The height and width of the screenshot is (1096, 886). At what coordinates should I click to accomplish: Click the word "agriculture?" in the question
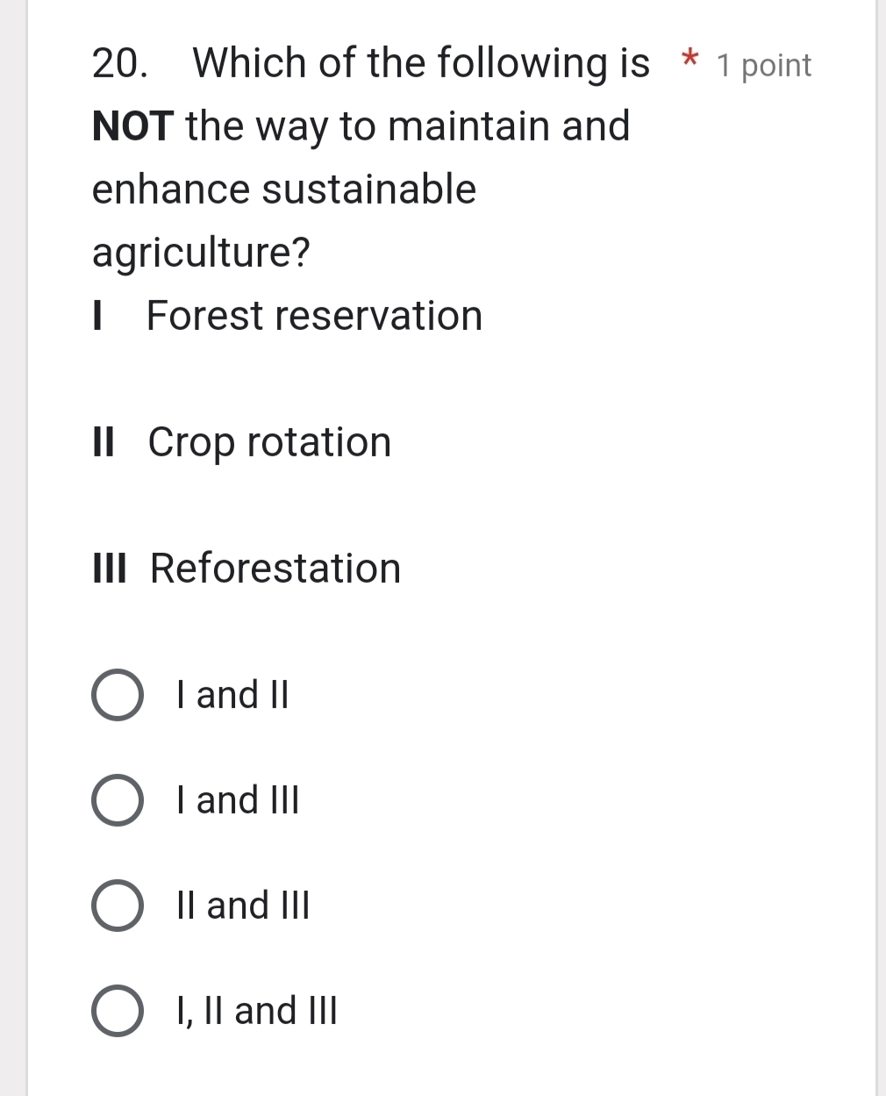click(200, 253)
